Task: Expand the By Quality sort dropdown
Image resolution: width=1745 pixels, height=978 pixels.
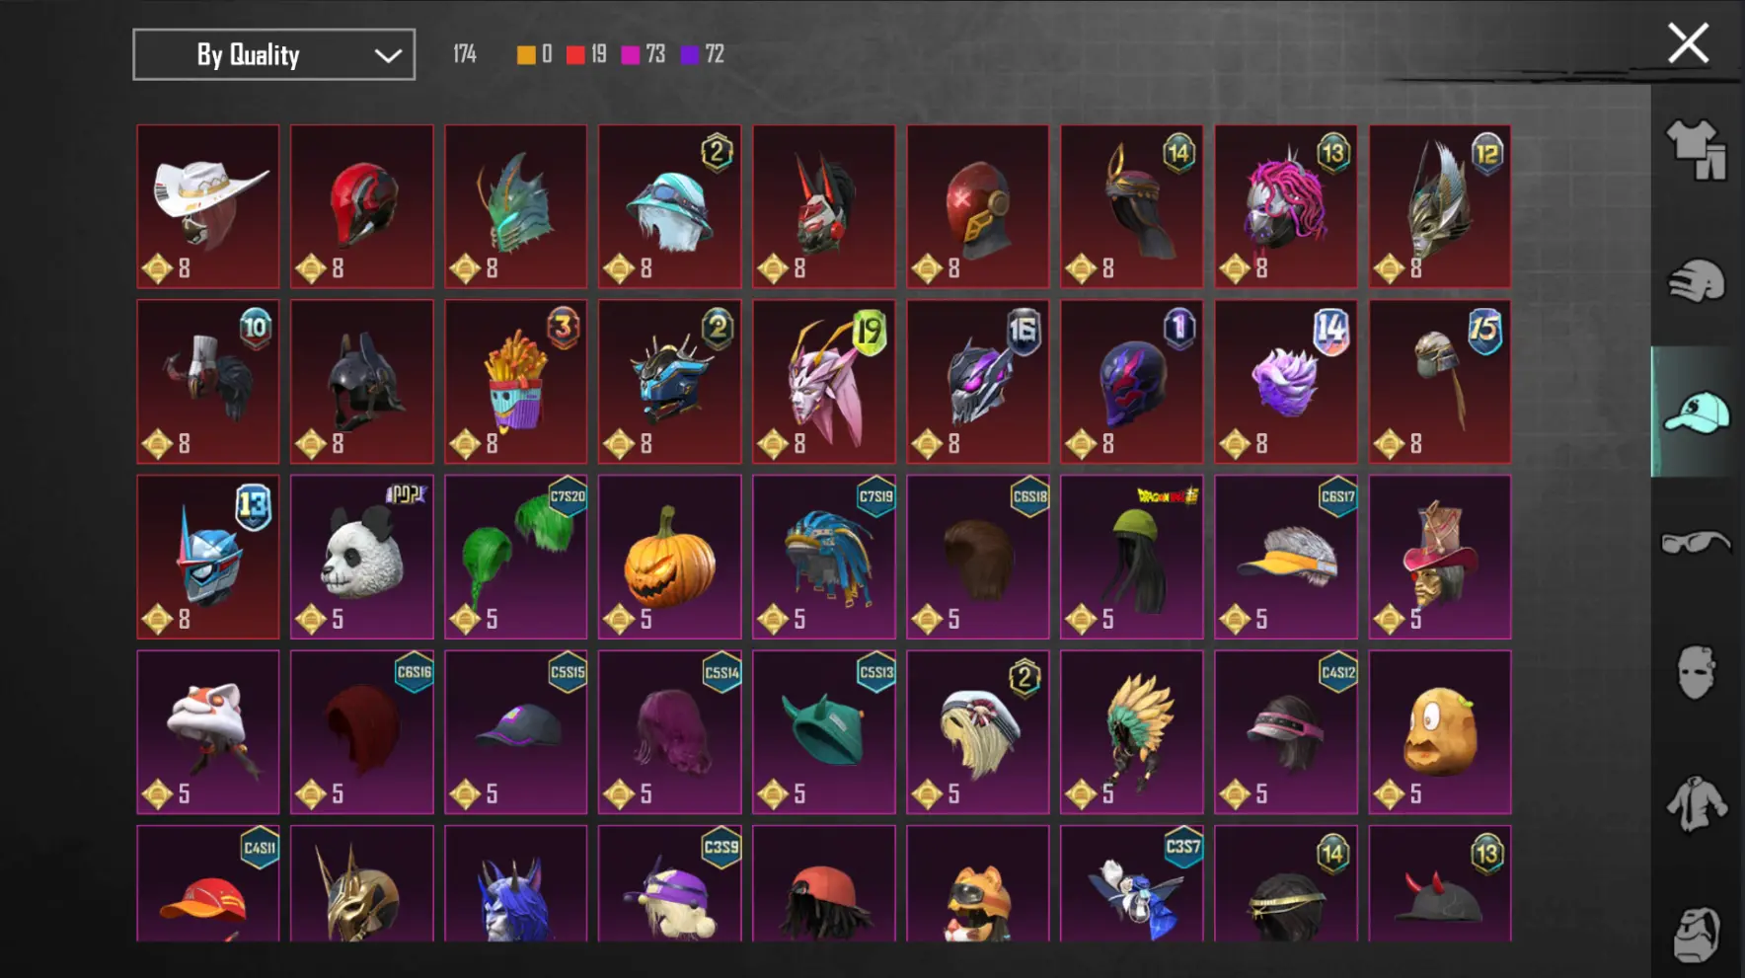Action: (x=274, y=54)
